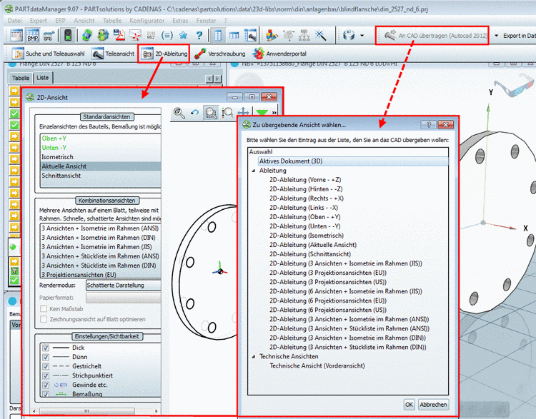Viewport: 536px width, 419px height.
Task: Click the pan cross-arrows icon in 2D-Ansicht toolbar
Action: coord(244,112)
